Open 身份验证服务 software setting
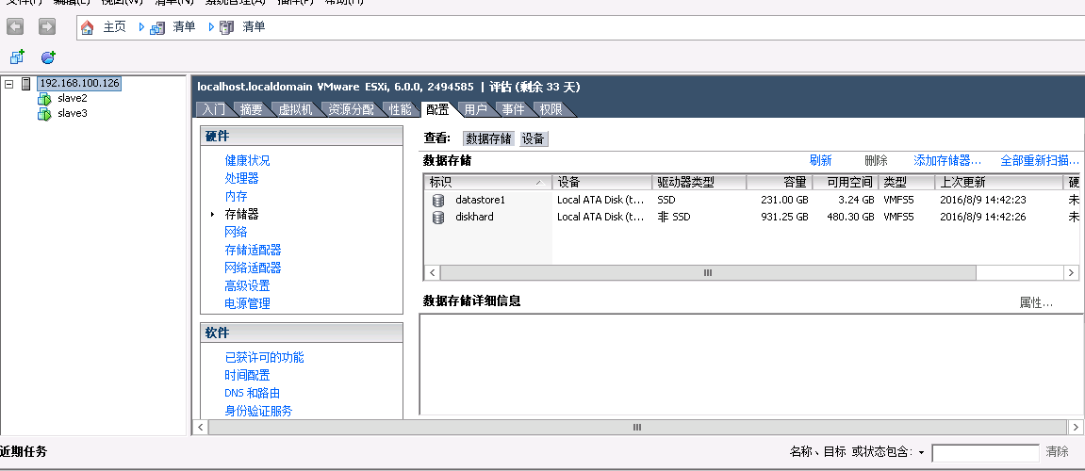 pos(258,411)
